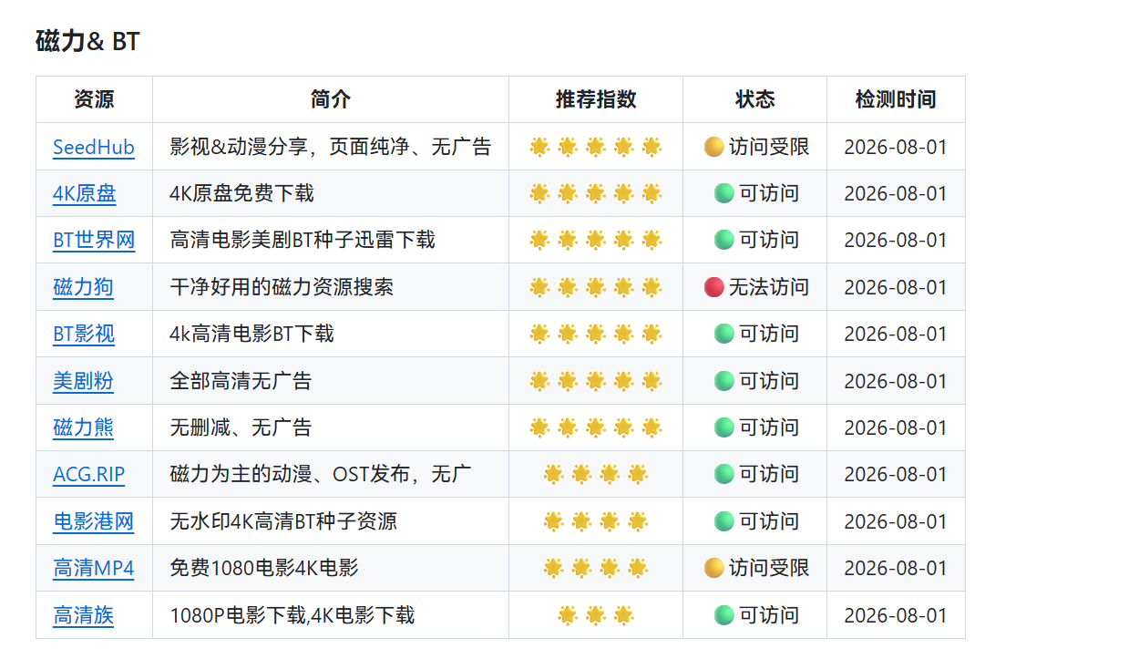Click description 磁力为主的动漫、OST发布，无广
Screen dimensions: 1139x659
pyautogui.click(x=321, y=474)
